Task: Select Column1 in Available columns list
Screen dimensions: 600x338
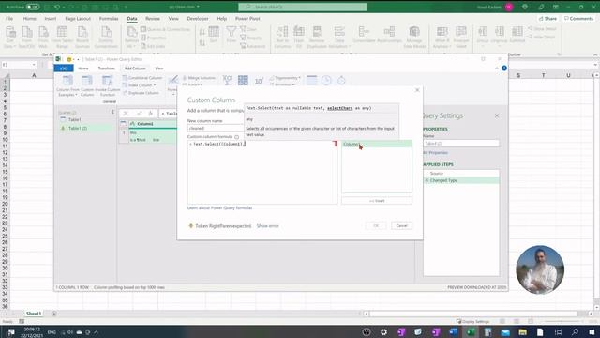Action: [x=377, y=144]
